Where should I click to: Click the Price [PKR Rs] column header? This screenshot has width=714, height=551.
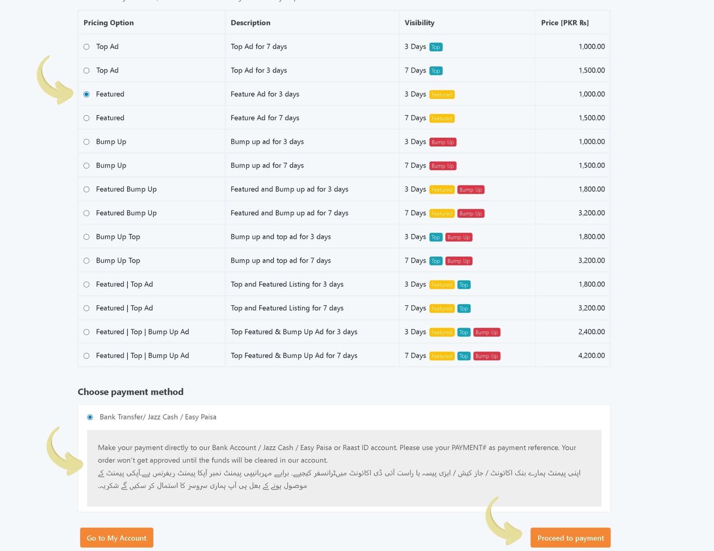tap(565, 23)
